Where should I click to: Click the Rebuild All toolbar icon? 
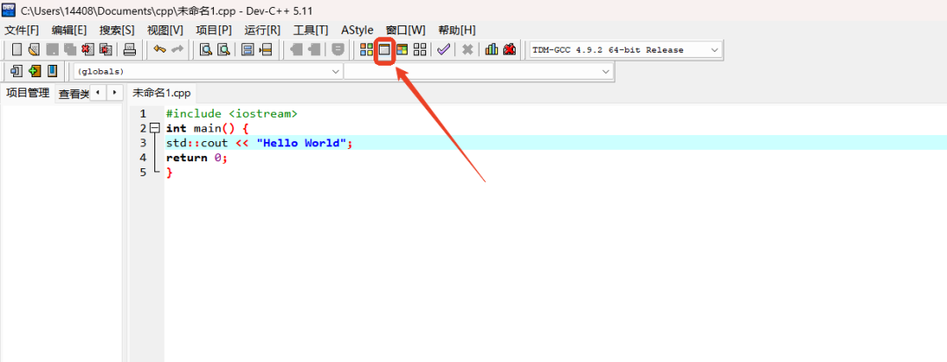420,49
